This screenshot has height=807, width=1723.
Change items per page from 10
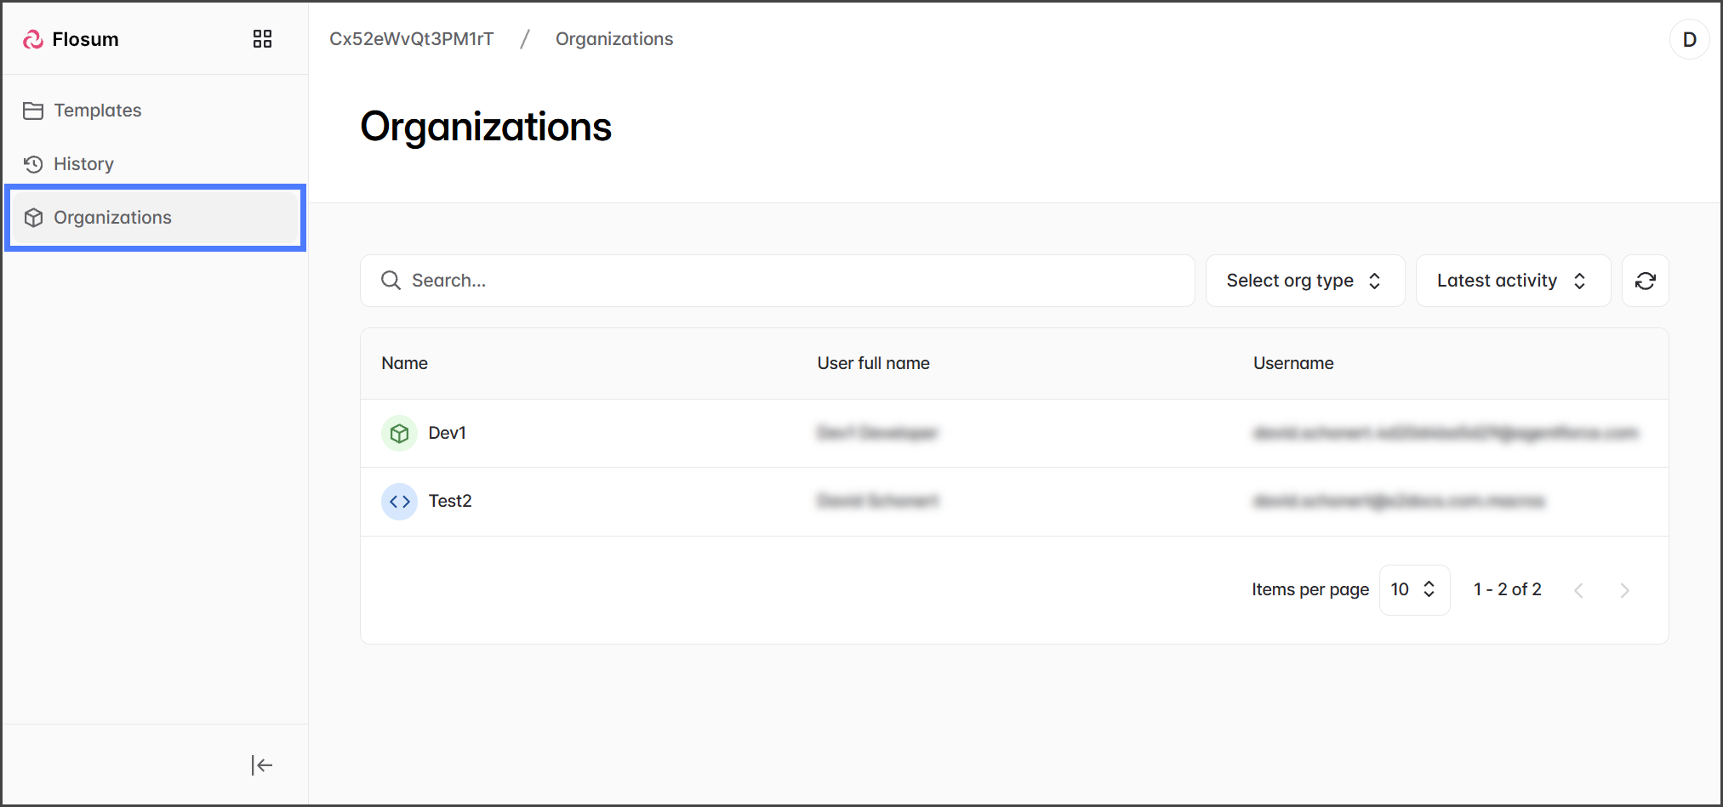(1413, 589)
